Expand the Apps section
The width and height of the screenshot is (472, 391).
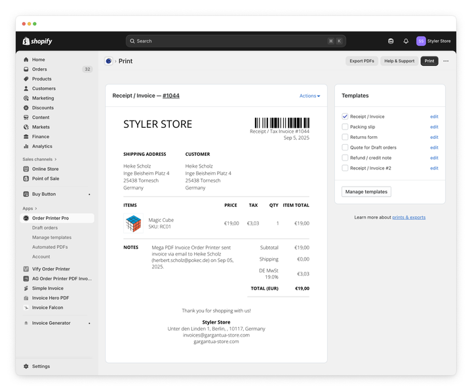coord(29,208)
